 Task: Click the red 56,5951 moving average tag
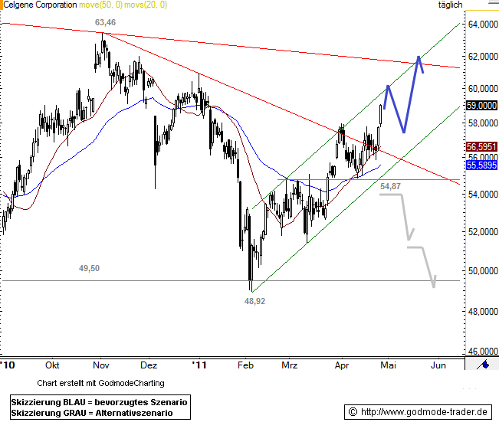tap(481, 146)
